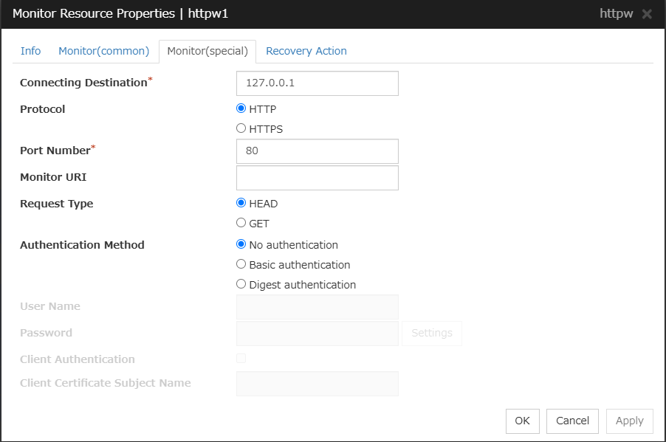This screenshot has width=666, height=442.
Task: Switch to the Monitor(common) tab
Action: 103,51
